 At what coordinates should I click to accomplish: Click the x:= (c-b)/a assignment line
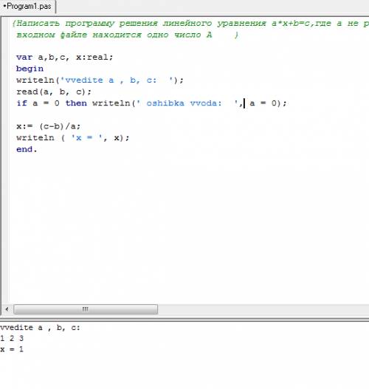coord(49,126)
